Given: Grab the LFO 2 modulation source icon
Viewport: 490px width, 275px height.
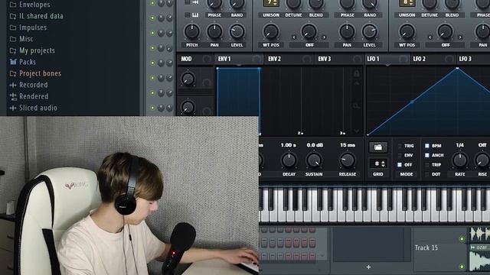Looking at the screenshot, I should pyautogui.click(x=449, y=59).
